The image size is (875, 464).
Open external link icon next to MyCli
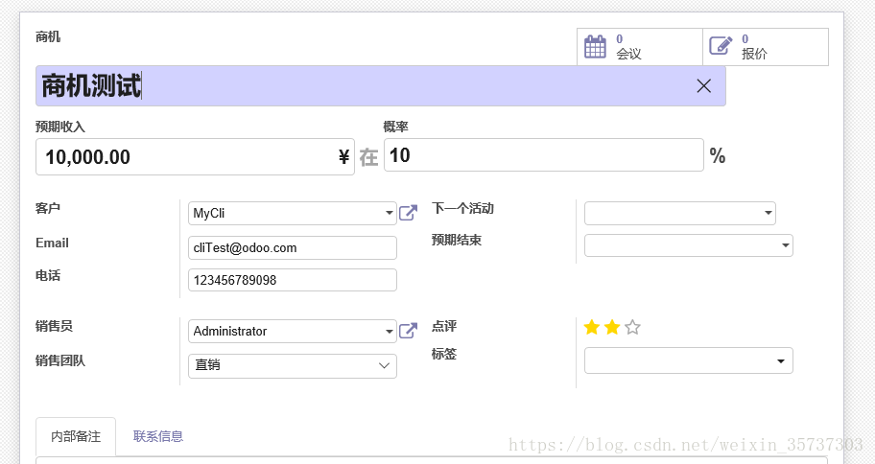click(408, 213)
